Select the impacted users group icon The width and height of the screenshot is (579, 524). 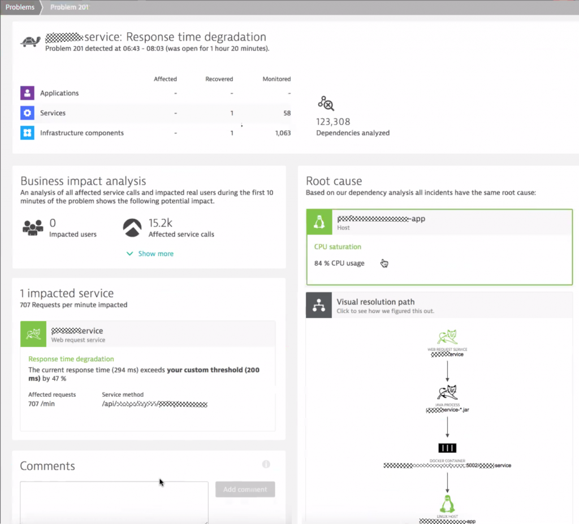(32, 226)
